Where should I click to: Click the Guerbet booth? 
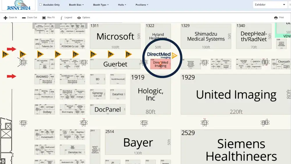(115, 64)
